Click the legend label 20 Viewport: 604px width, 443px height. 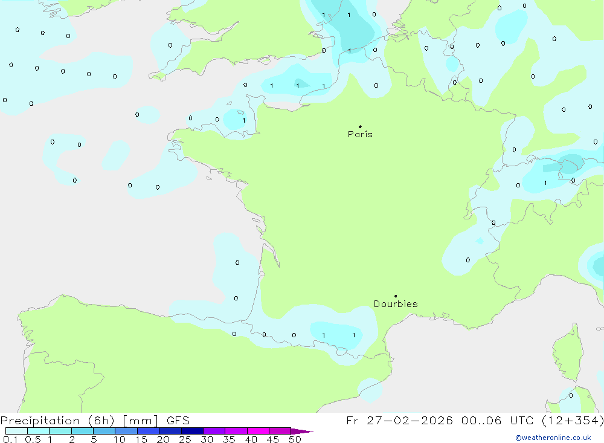pyautogui.click(x=163, y=439)
